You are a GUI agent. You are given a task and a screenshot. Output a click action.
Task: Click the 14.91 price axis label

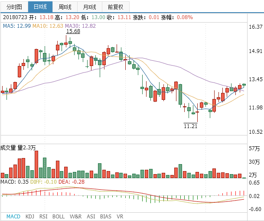256,51
